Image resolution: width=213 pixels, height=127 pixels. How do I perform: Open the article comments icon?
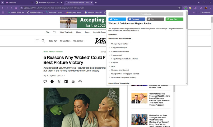click(x=45, y=81)
